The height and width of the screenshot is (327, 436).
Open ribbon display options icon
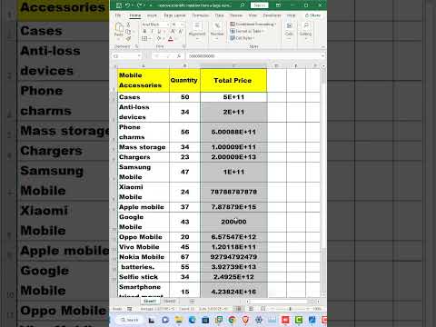(x=278, y=5)
